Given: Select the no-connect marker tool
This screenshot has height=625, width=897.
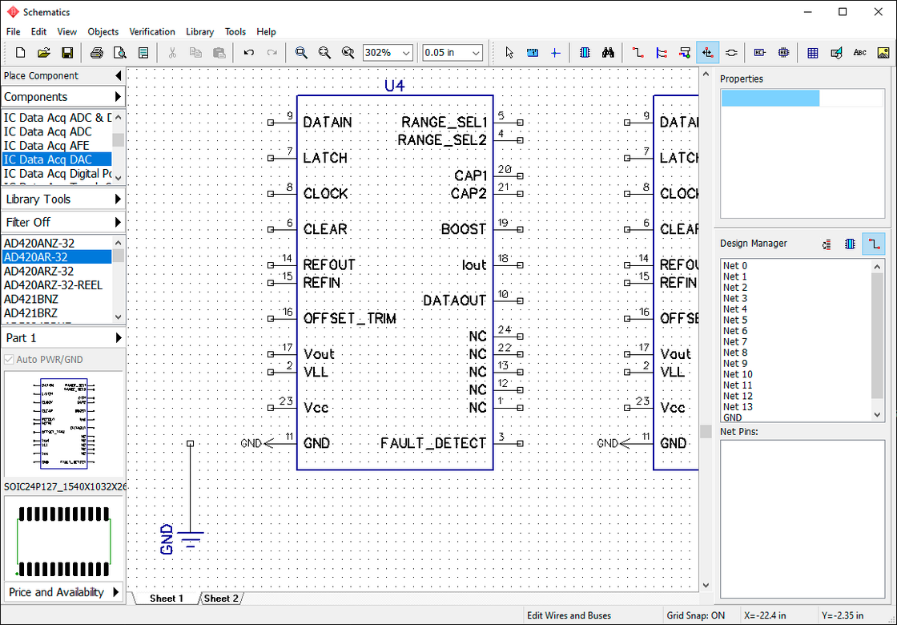Looking at the screenshot, I should click(x=760, y=53).
